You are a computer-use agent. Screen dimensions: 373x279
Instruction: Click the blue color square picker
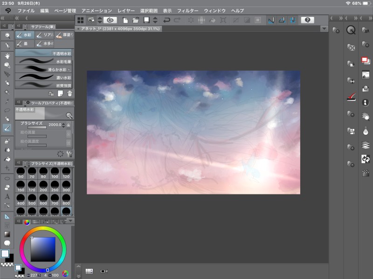pos(43,249)
